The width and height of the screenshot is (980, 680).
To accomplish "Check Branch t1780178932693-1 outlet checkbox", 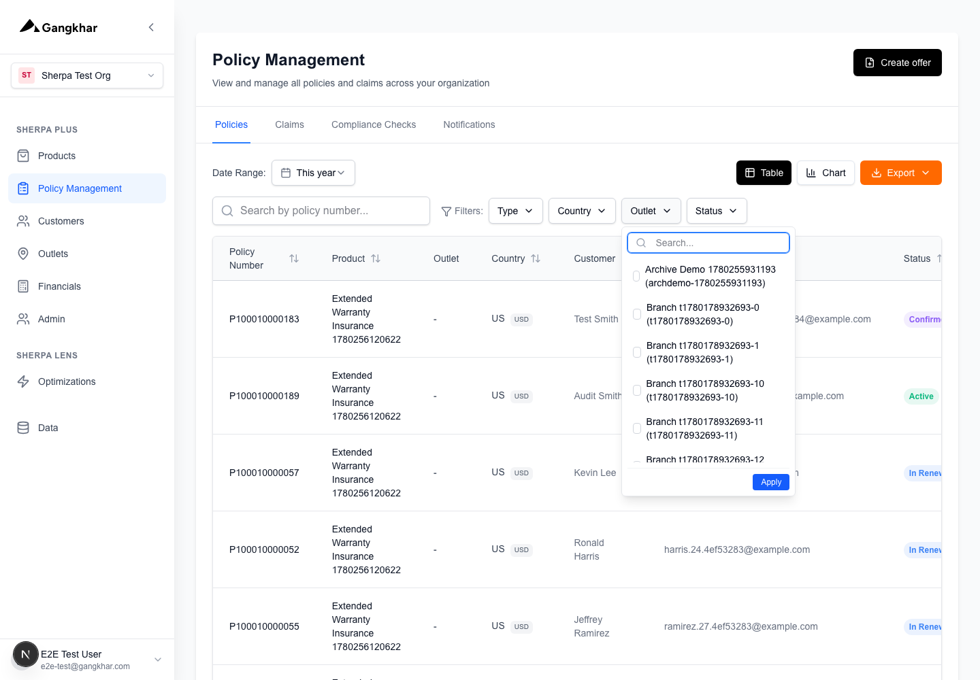I will 637,352.
